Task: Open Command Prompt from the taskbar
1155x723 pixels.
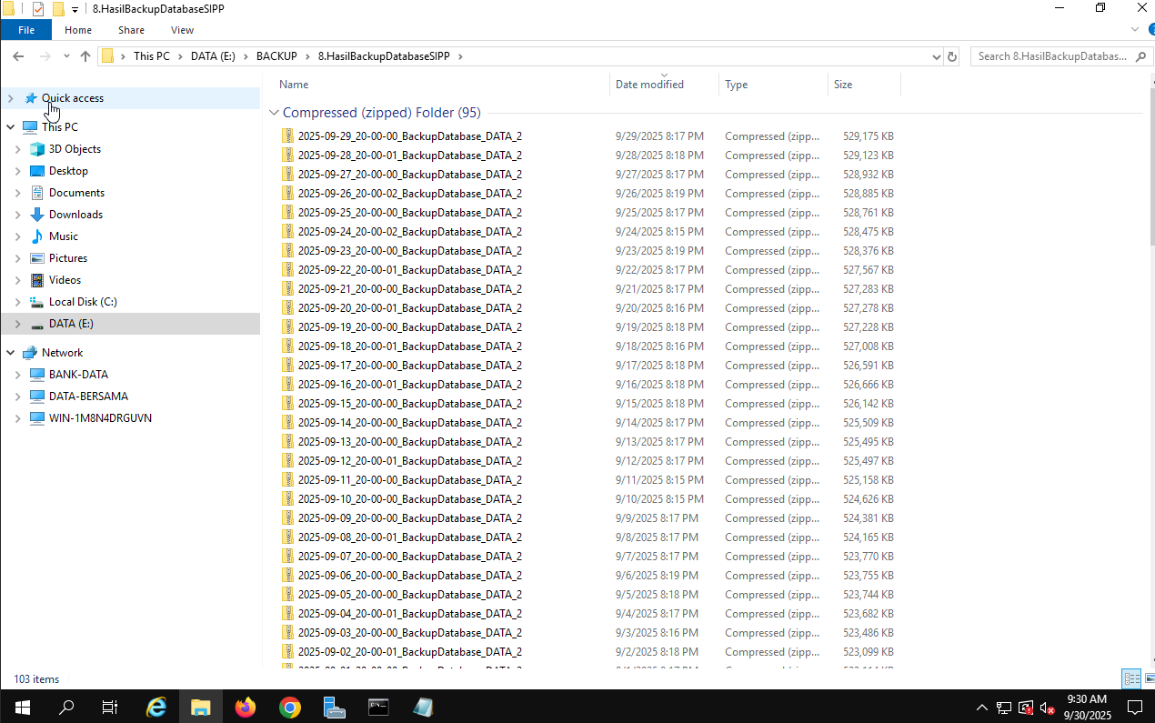Action: [x=379, y=707]
